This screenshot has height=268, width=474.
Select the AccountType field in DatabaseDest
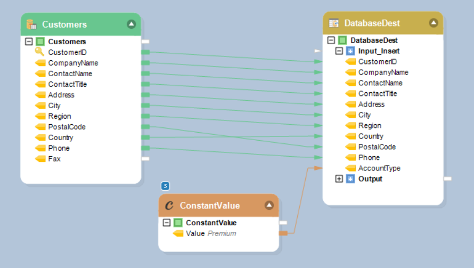pos(379,168)
